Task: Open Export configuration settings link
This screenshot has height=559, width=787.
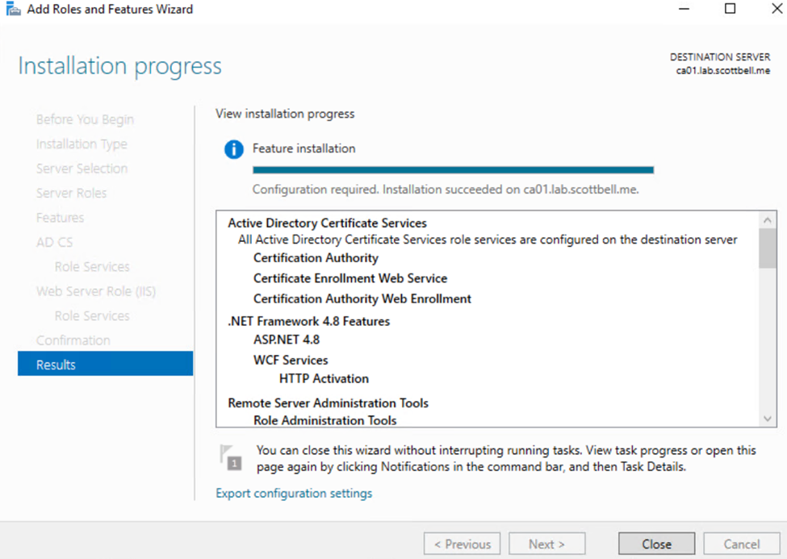Action: pyautogui.click(x=294, y=493)
